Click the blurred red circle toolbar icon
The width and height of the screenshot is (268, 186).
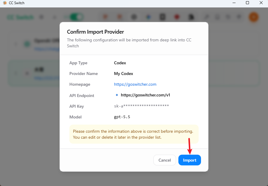(x=177, y=17)
